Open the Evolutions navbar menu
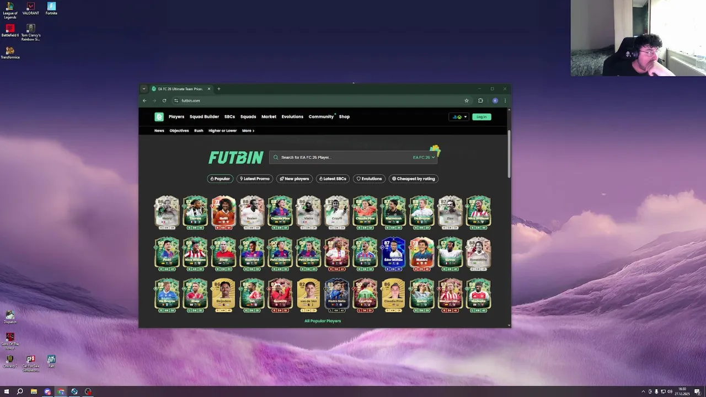 (x=292, y=116)
